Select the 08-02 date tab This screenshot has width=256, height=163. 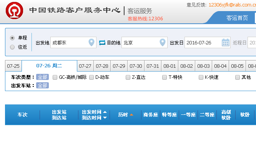186,66
